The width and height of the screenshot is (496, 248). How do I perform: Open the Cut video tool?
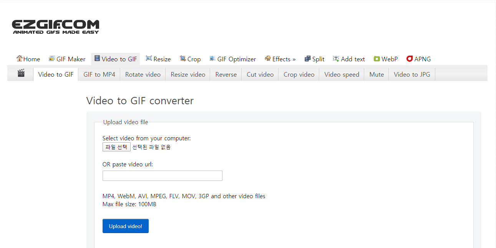click(x=260, y=74)
